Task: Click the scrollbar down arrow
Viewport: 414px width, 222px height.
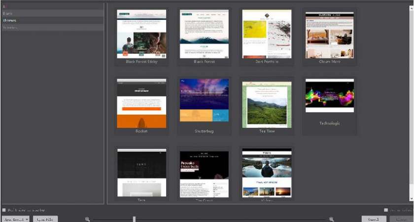Action: pos(412,199)
